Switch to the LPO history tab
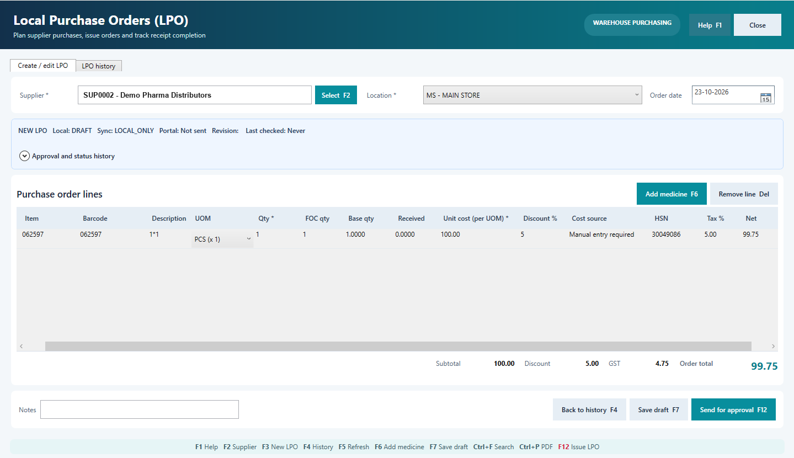Image resolution: width=794 pixels, height=458 pixels. (x=99, y=66)
